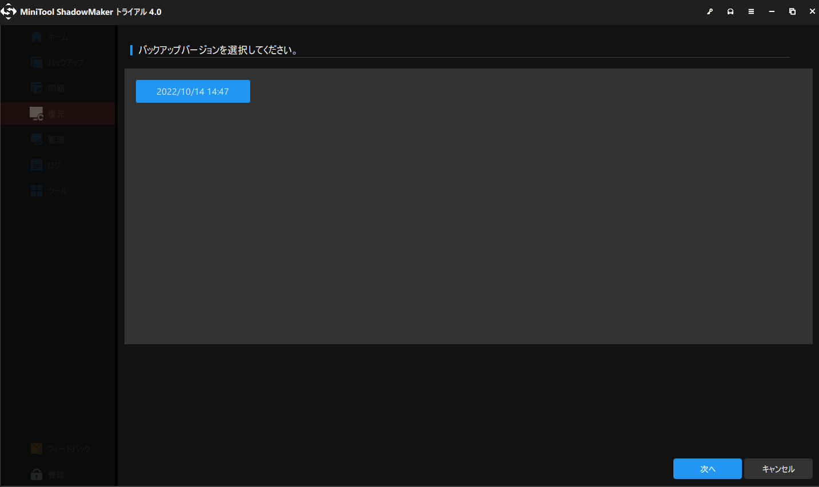Click the MiniTool ShadowMaker トライアル 4.0 title text
Viewport: 819px width, 487px height.
click(91, 11)
